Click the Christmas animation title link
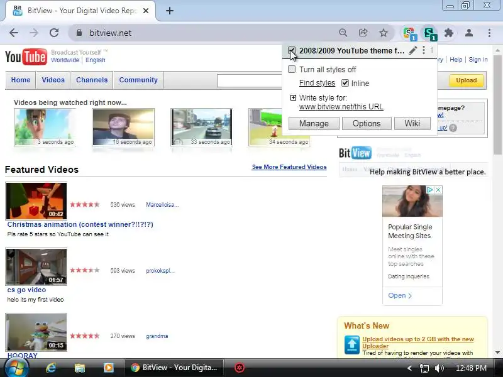The height and width of the screenshot is (377, 503). pyautogui.click(x=80, y=224)
